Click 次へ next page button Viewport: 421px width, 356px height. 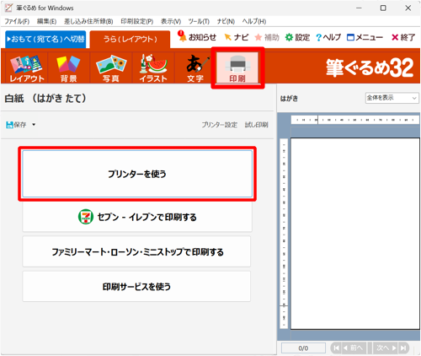pyautogui.click(x=386, y=348)
